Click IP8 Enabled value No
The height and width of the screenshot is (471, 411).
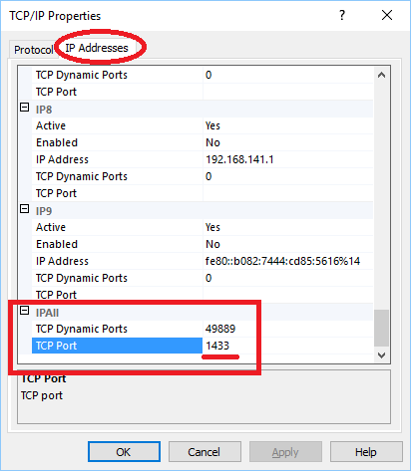[287, 142]
